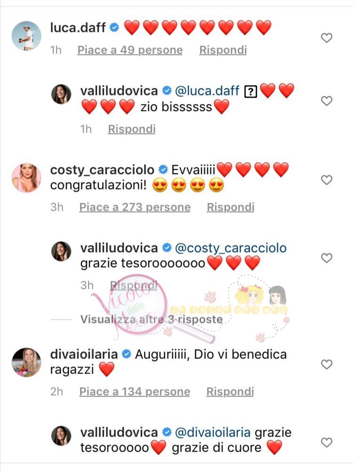Open the @luca.daff mention link
Viewport: 353px width, 471px height.
pos(207,91)
